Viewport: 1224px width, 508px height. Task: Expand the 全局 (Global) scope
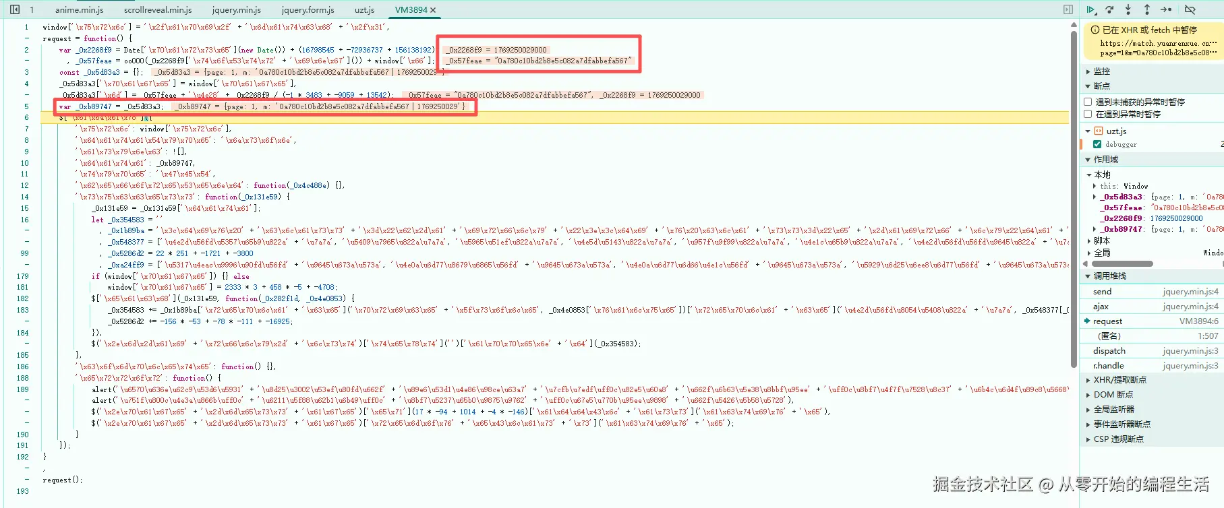click(x=1089, y=253)
